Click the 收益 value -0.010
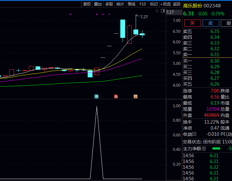 (213, 134)
